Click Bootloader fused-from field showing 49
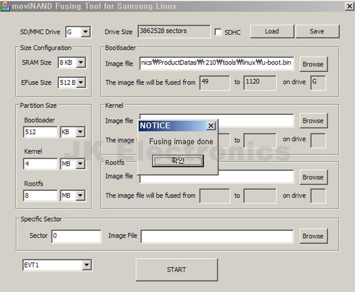 click(215, 83)
